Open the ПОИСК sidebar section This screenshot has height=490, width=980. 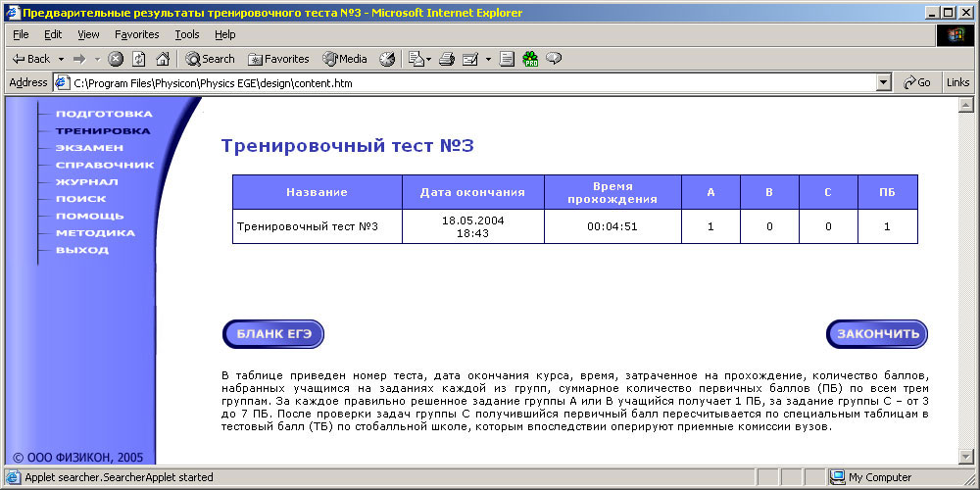(x=81, y=199)
